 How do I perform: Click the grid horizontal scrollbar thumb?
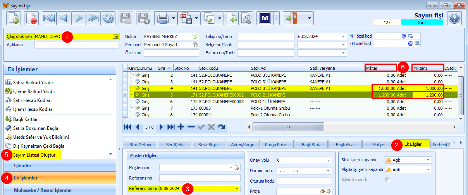point(288,127)
